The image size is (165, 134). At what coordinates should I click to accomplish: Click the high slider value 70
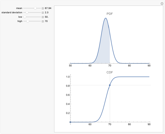tap(46, 21)
